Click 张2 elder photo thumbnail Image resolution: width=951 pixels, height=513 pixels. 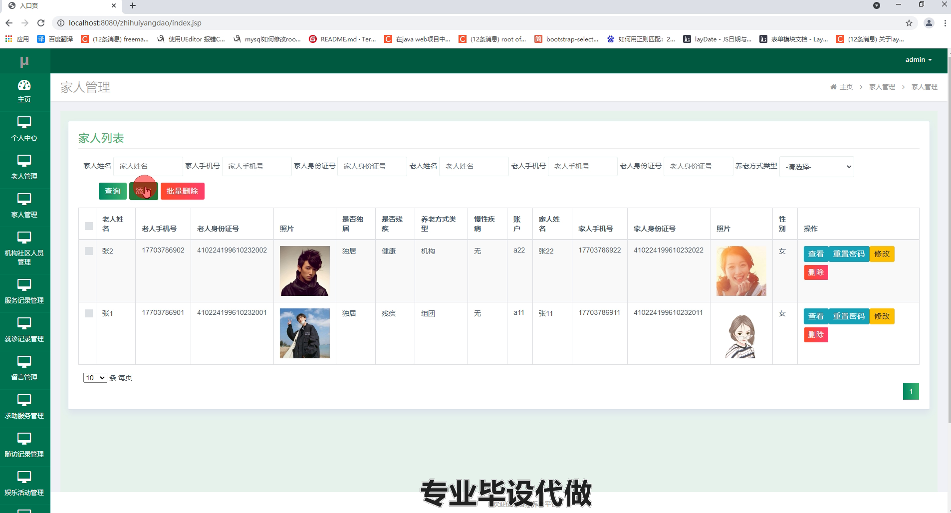tap(305, 271)
